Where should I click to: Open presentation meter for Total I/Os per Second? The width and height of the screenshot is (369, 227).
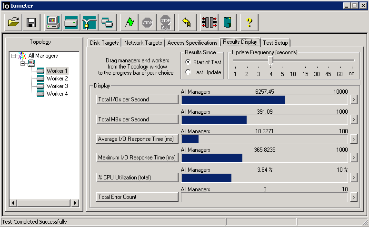coord(353,100)
